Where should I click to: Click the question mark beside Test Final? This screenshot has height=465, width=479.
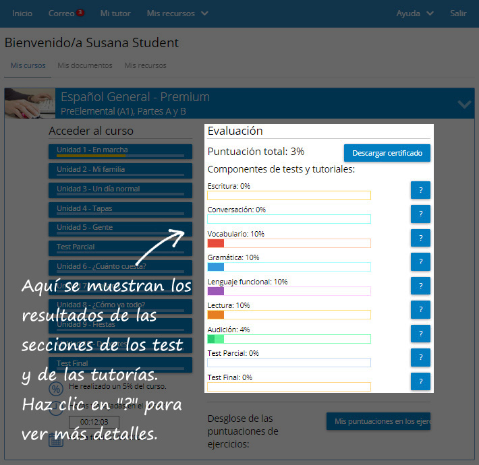tap(420, 381)
